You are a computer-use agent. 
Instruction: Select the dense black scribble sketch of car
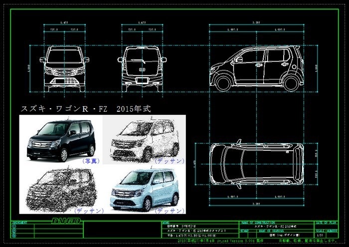click(x=61, y=189)
